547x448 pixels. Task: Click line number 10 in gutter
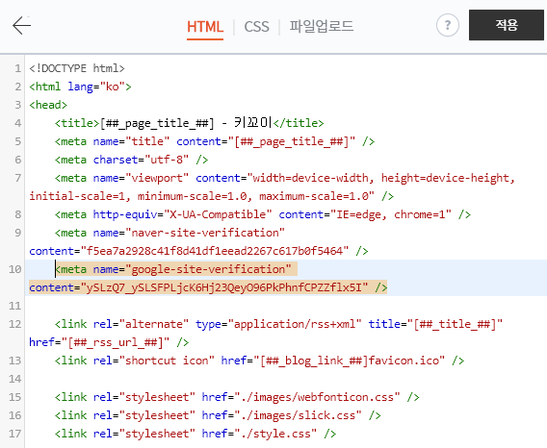coord(15,269)
